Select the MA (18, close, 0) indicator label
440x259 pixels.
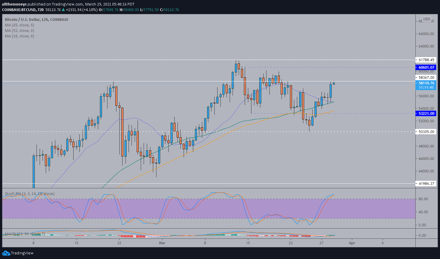[x=19, y=36]
